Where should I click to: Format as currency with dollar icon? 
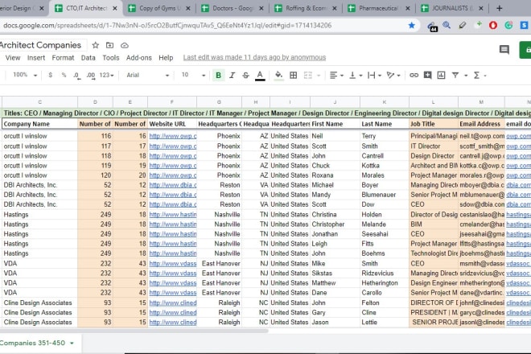[51, 75]
